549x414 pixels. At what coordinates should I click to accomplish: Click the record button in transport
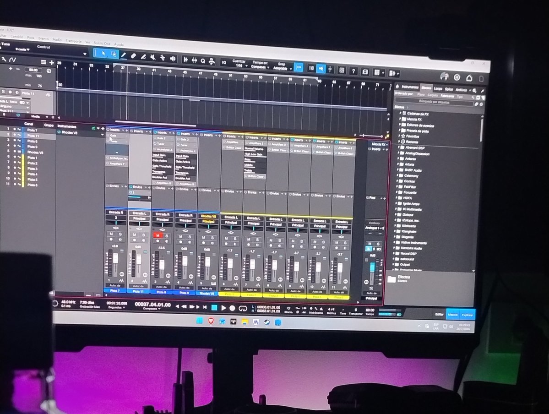tap(232, 308)
